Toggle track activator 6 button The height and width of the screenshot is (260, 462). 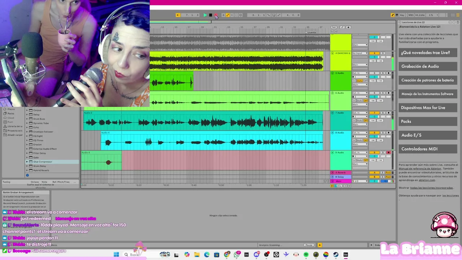tap(374, 93)
